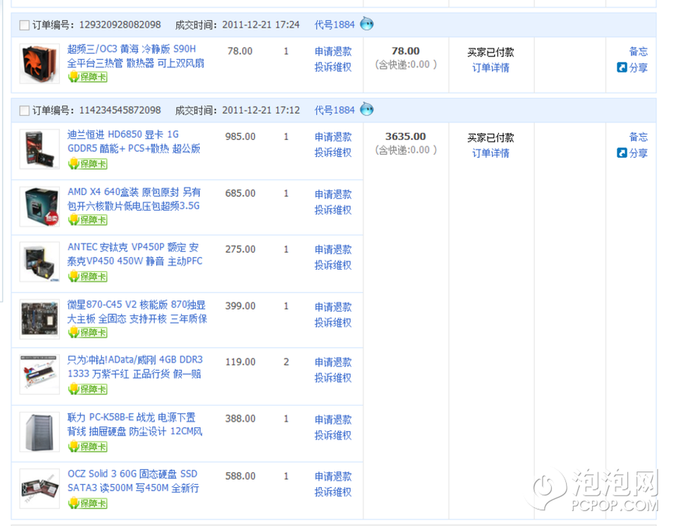
Task: Click 申请退款 for the HD6850 graphics card
Action: pos(333,137)
